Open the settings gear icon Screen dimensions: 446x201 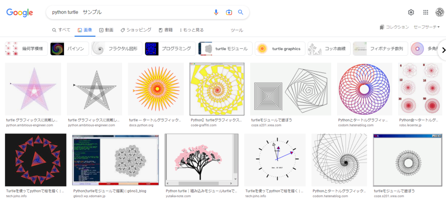coord(411,12)
